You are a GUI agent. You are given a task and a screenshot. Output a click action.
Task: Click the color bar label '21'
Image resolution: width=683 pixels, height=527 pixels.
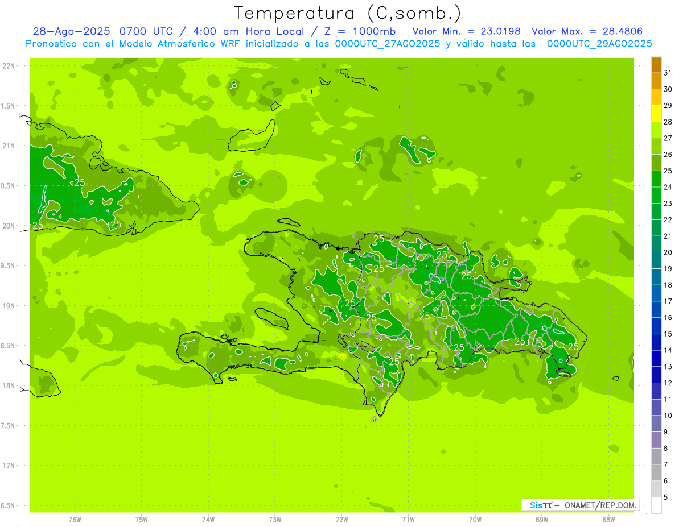pos(668,236)
